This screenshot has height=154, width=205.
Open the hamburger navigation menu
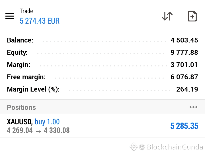(x=10, y=16)
